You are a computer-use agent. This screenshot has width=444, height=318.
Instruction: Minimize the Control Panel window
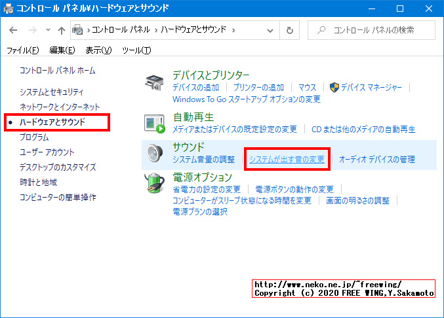click(372, 9)
